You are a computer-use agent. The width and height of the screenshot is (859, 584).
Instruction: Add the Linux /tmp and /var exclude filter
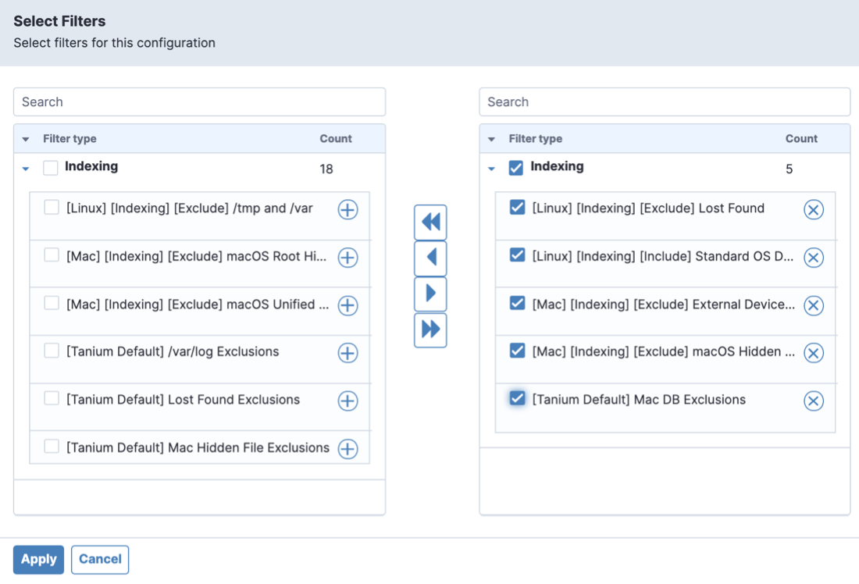click(x=348, y=209)
